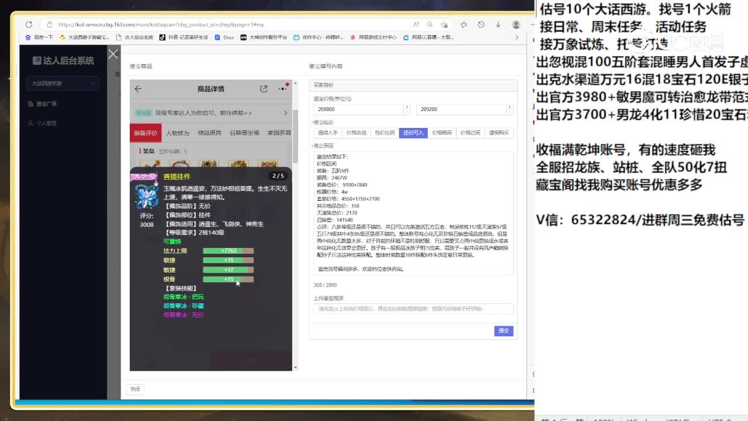Click the browser refresh icon
Viewport: 748px width, 421px height.
click(x=29, y=25)
